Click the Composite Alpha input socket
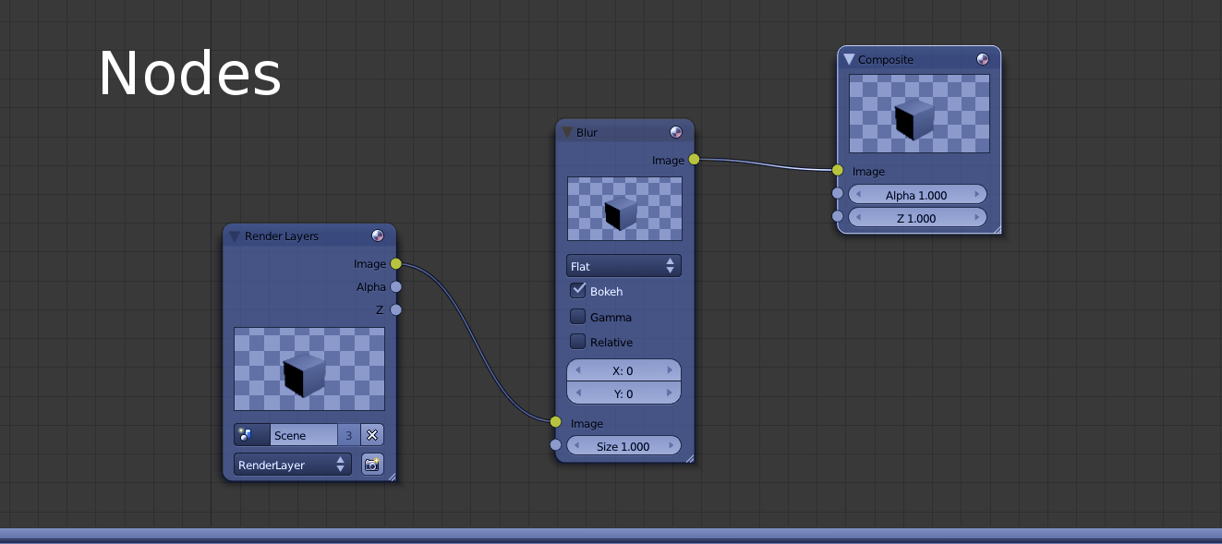1222x544 pixels. (837, 193)
